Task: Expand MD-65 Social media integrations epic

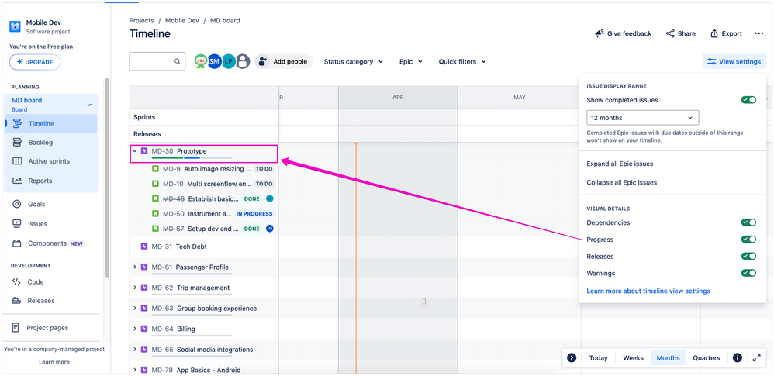Action: click(135, 350)
